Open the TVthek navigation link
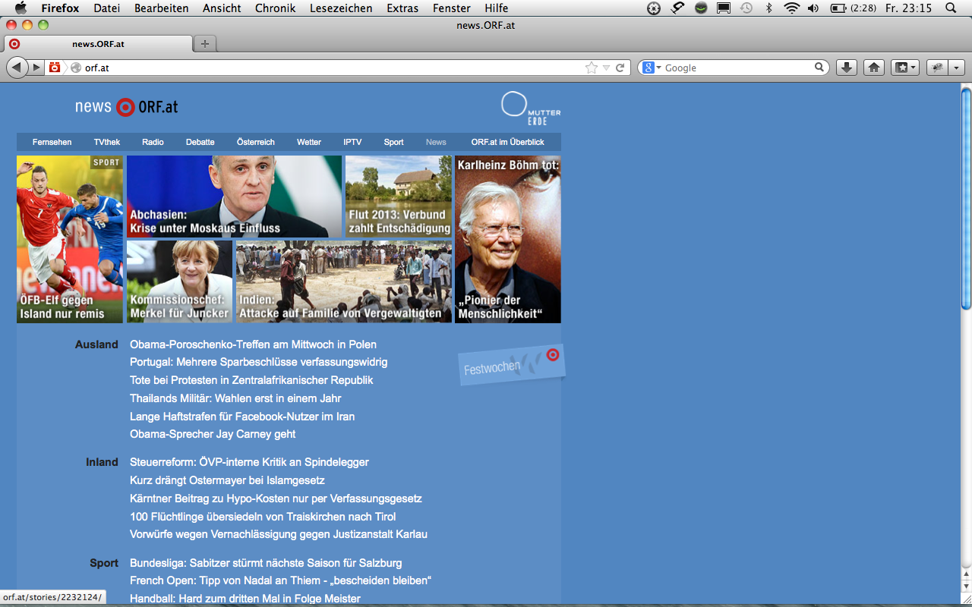Viewport: 972px width, 607px height. pyautogui.click(x=107, y=142)
